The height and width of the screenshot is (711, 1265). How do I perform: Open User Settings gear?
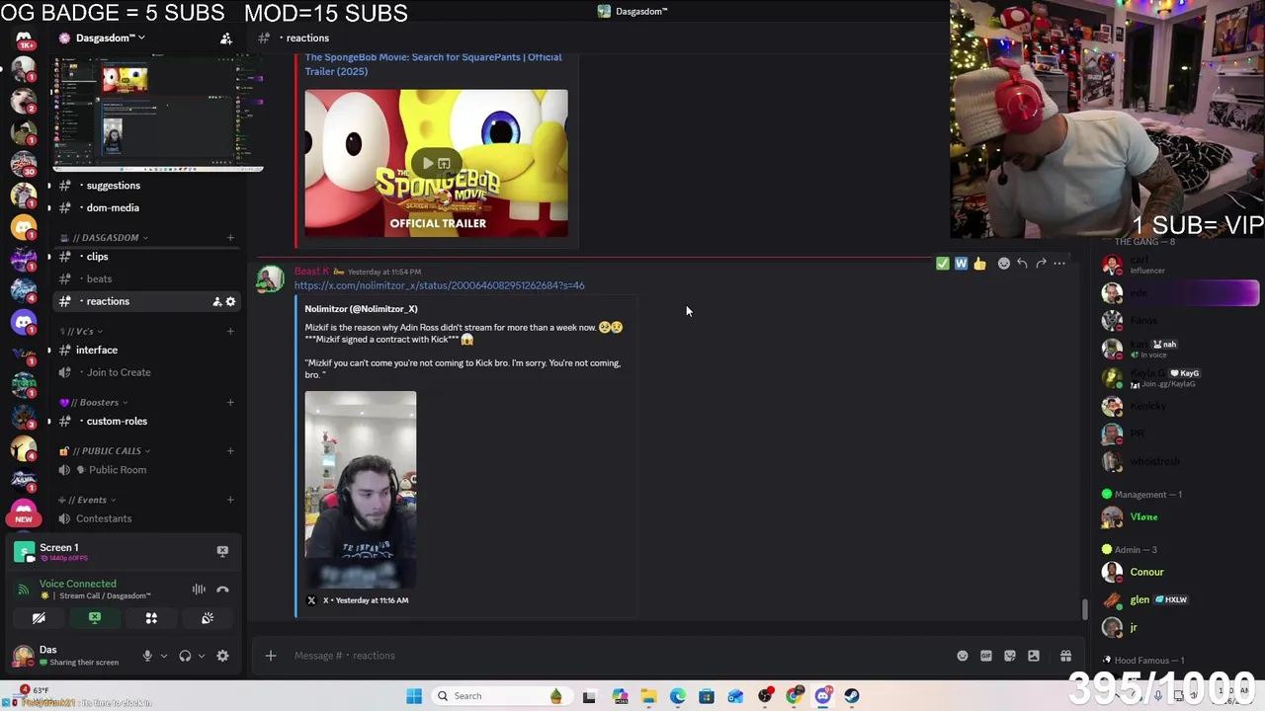tap(222, 656)
